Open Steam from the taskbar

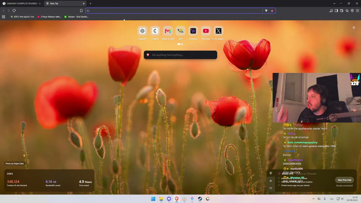tap(200, 199)
